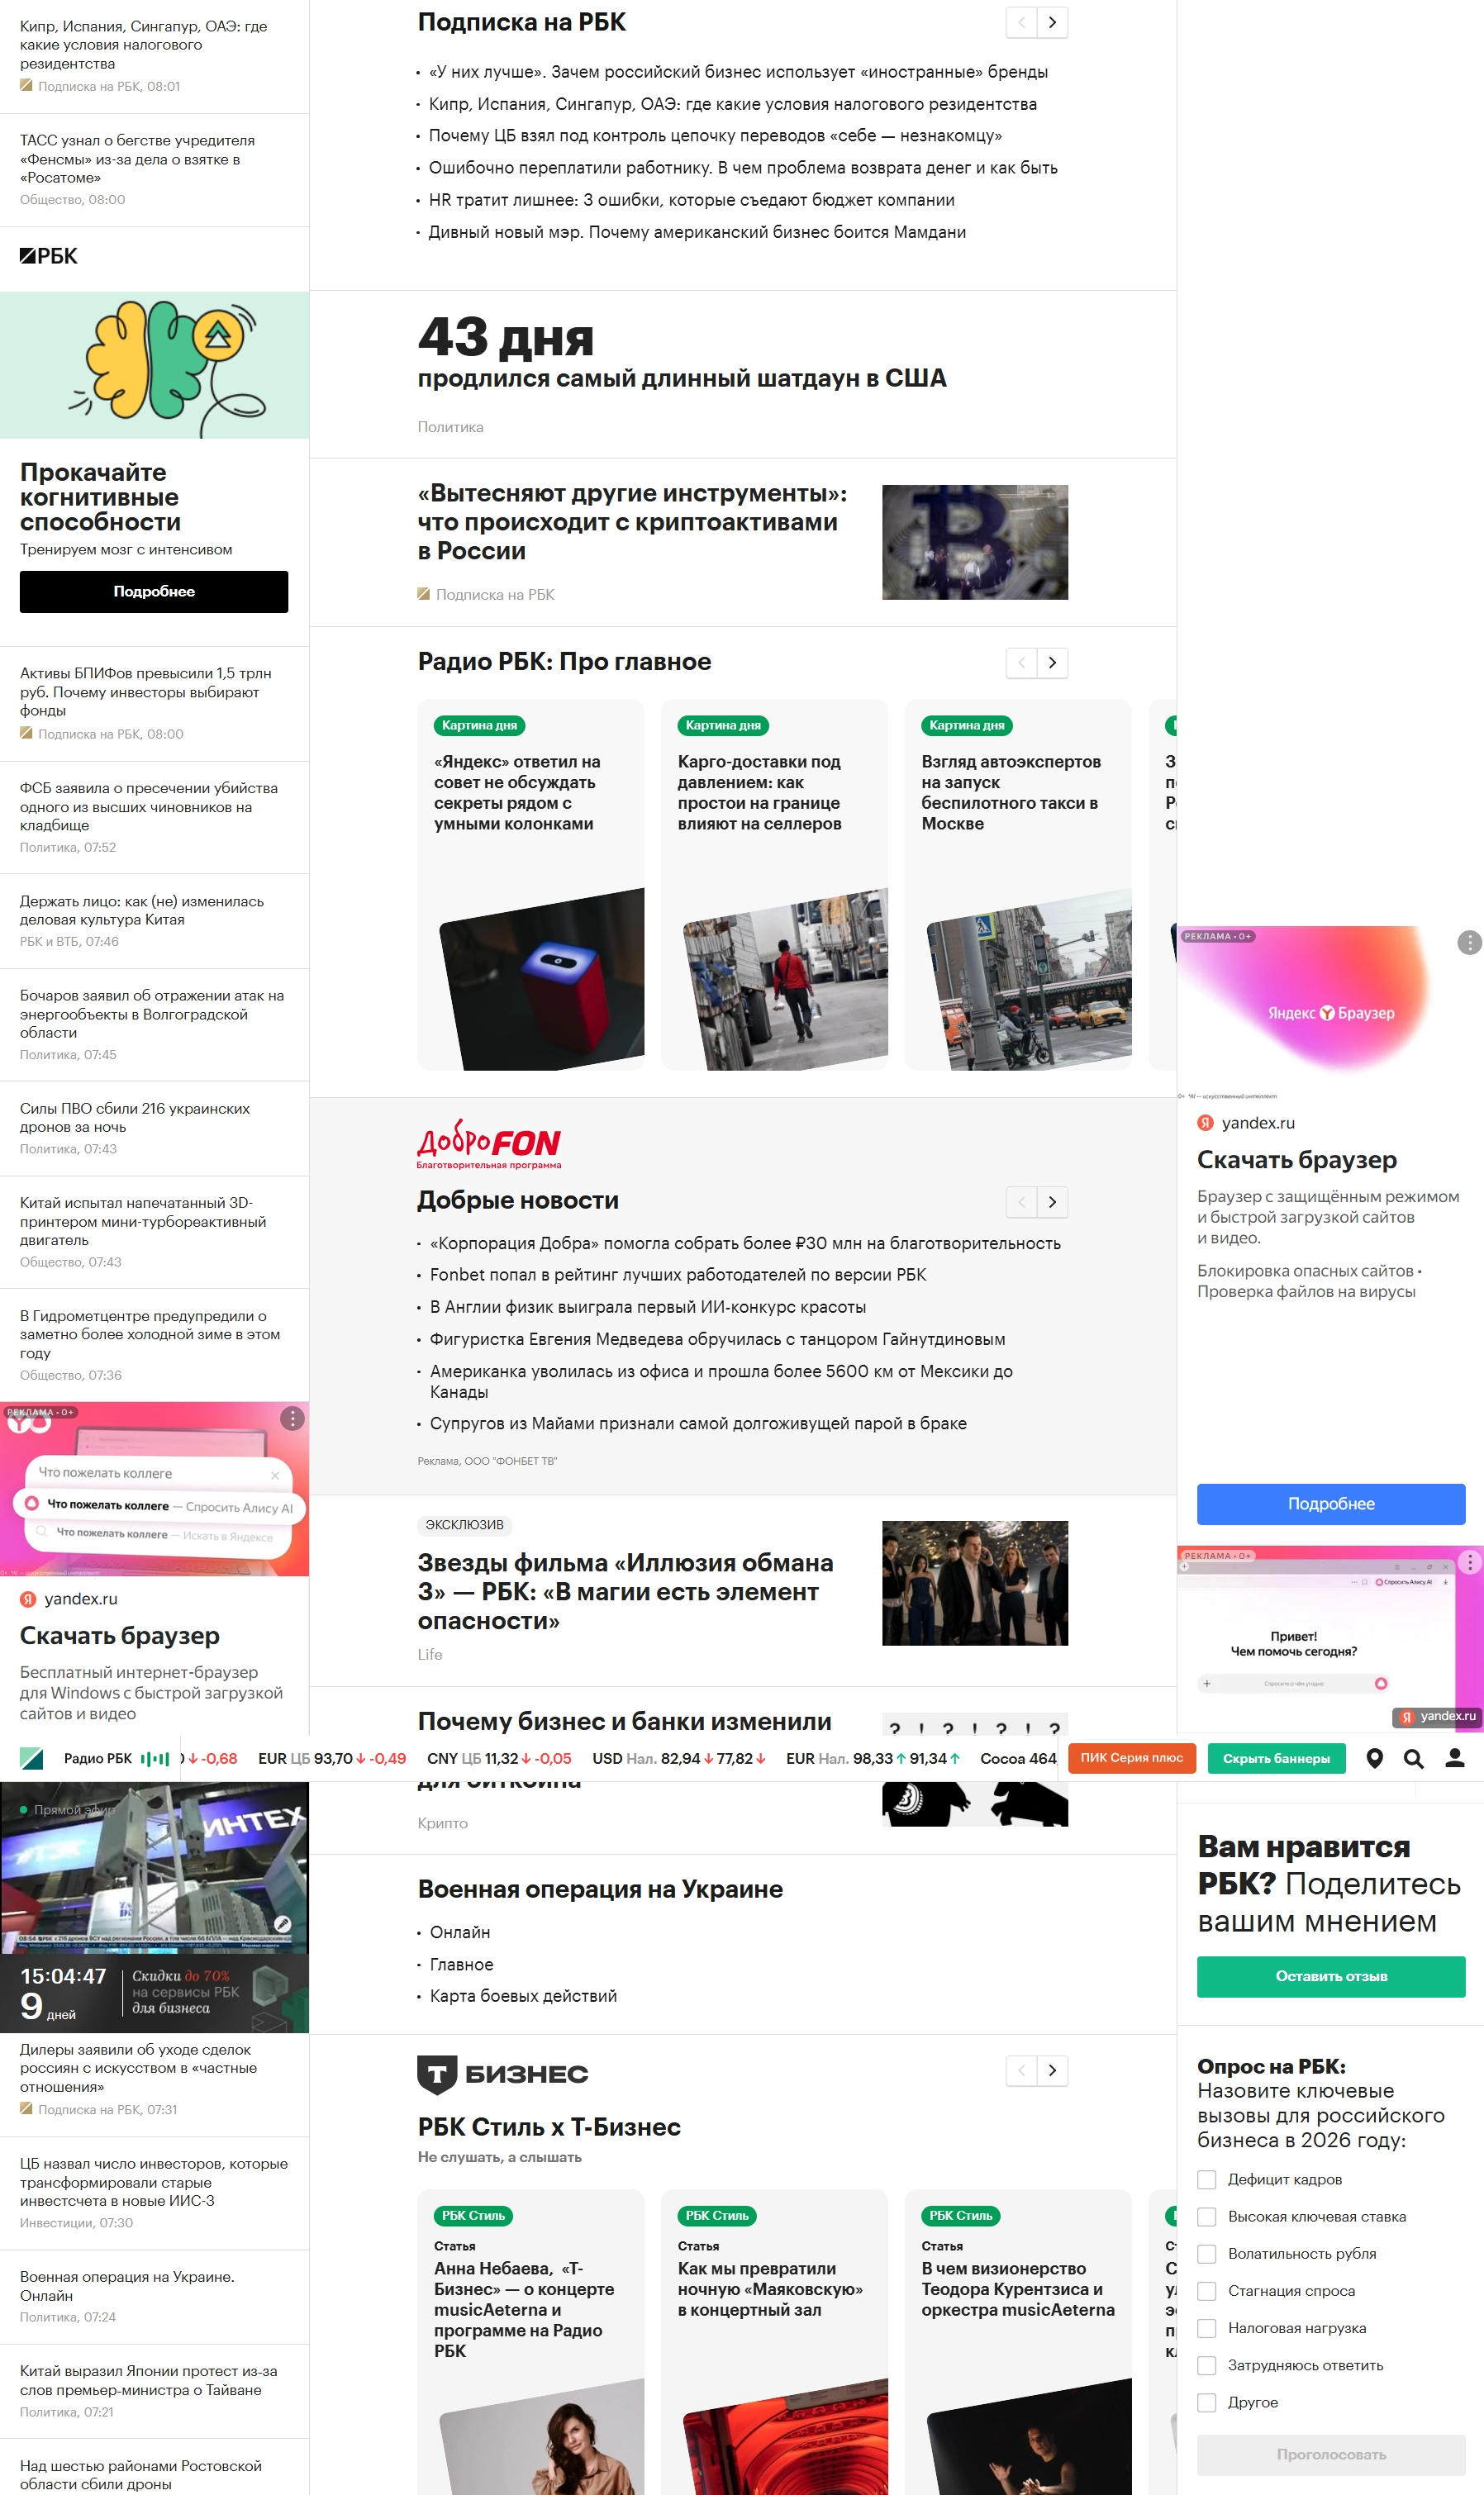Advance the 'Радио РБК: Про главное' carousel
The height and width of the screenshot is (2495, 1484).
[x=1052, y=662]
